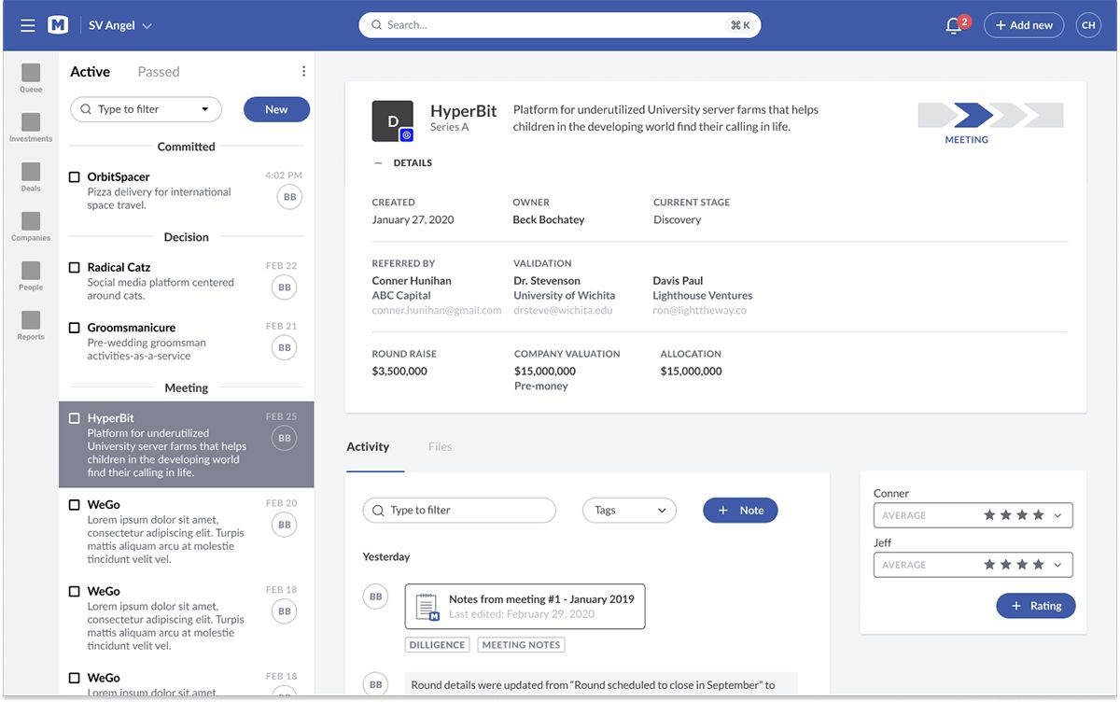Click BB avatar on HyperBit deal
1120x702 pixels.
tap(284, 438)
